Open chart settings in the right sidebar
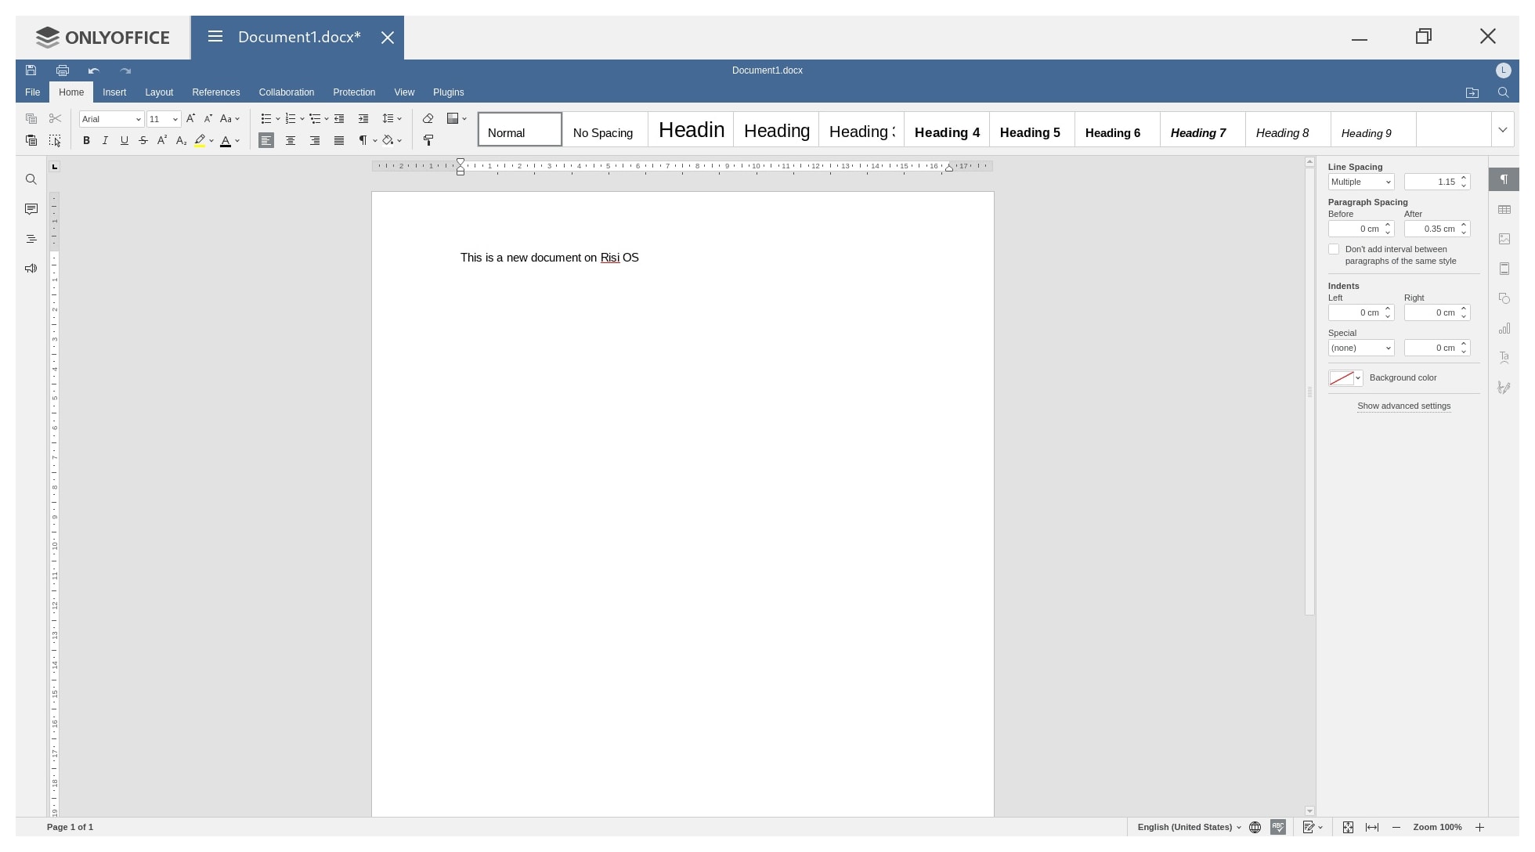1535x852 pixels. [1504, 328]
